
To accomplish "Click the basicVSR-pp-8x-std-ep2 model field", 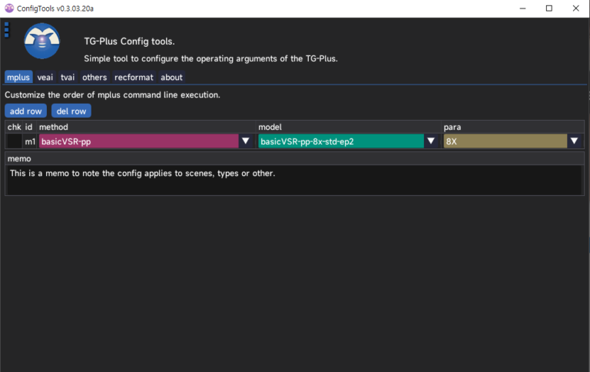I will point(340,141).
